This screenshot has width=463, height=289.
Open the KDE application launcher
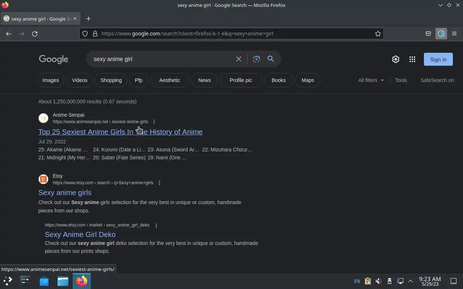coord(8,281)
